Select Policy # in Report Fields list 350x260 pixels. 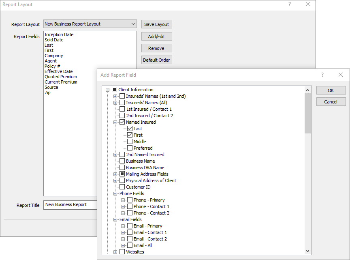53,66
